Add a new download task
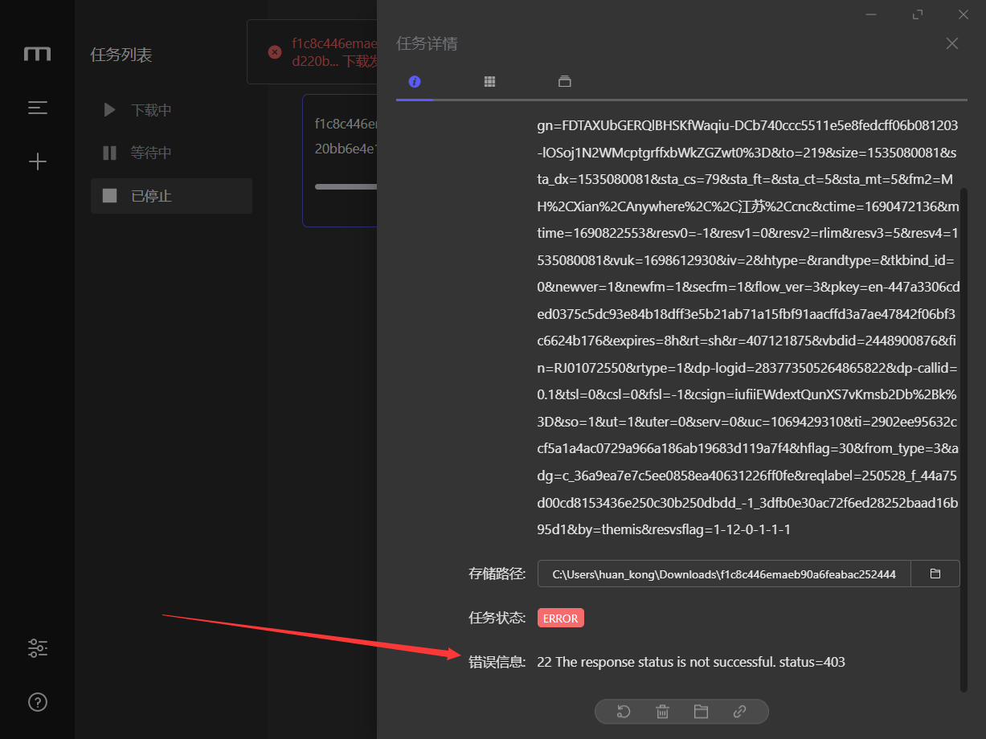Screen dimensions: 986x739 pyautogui.click(x=37, y=161)
